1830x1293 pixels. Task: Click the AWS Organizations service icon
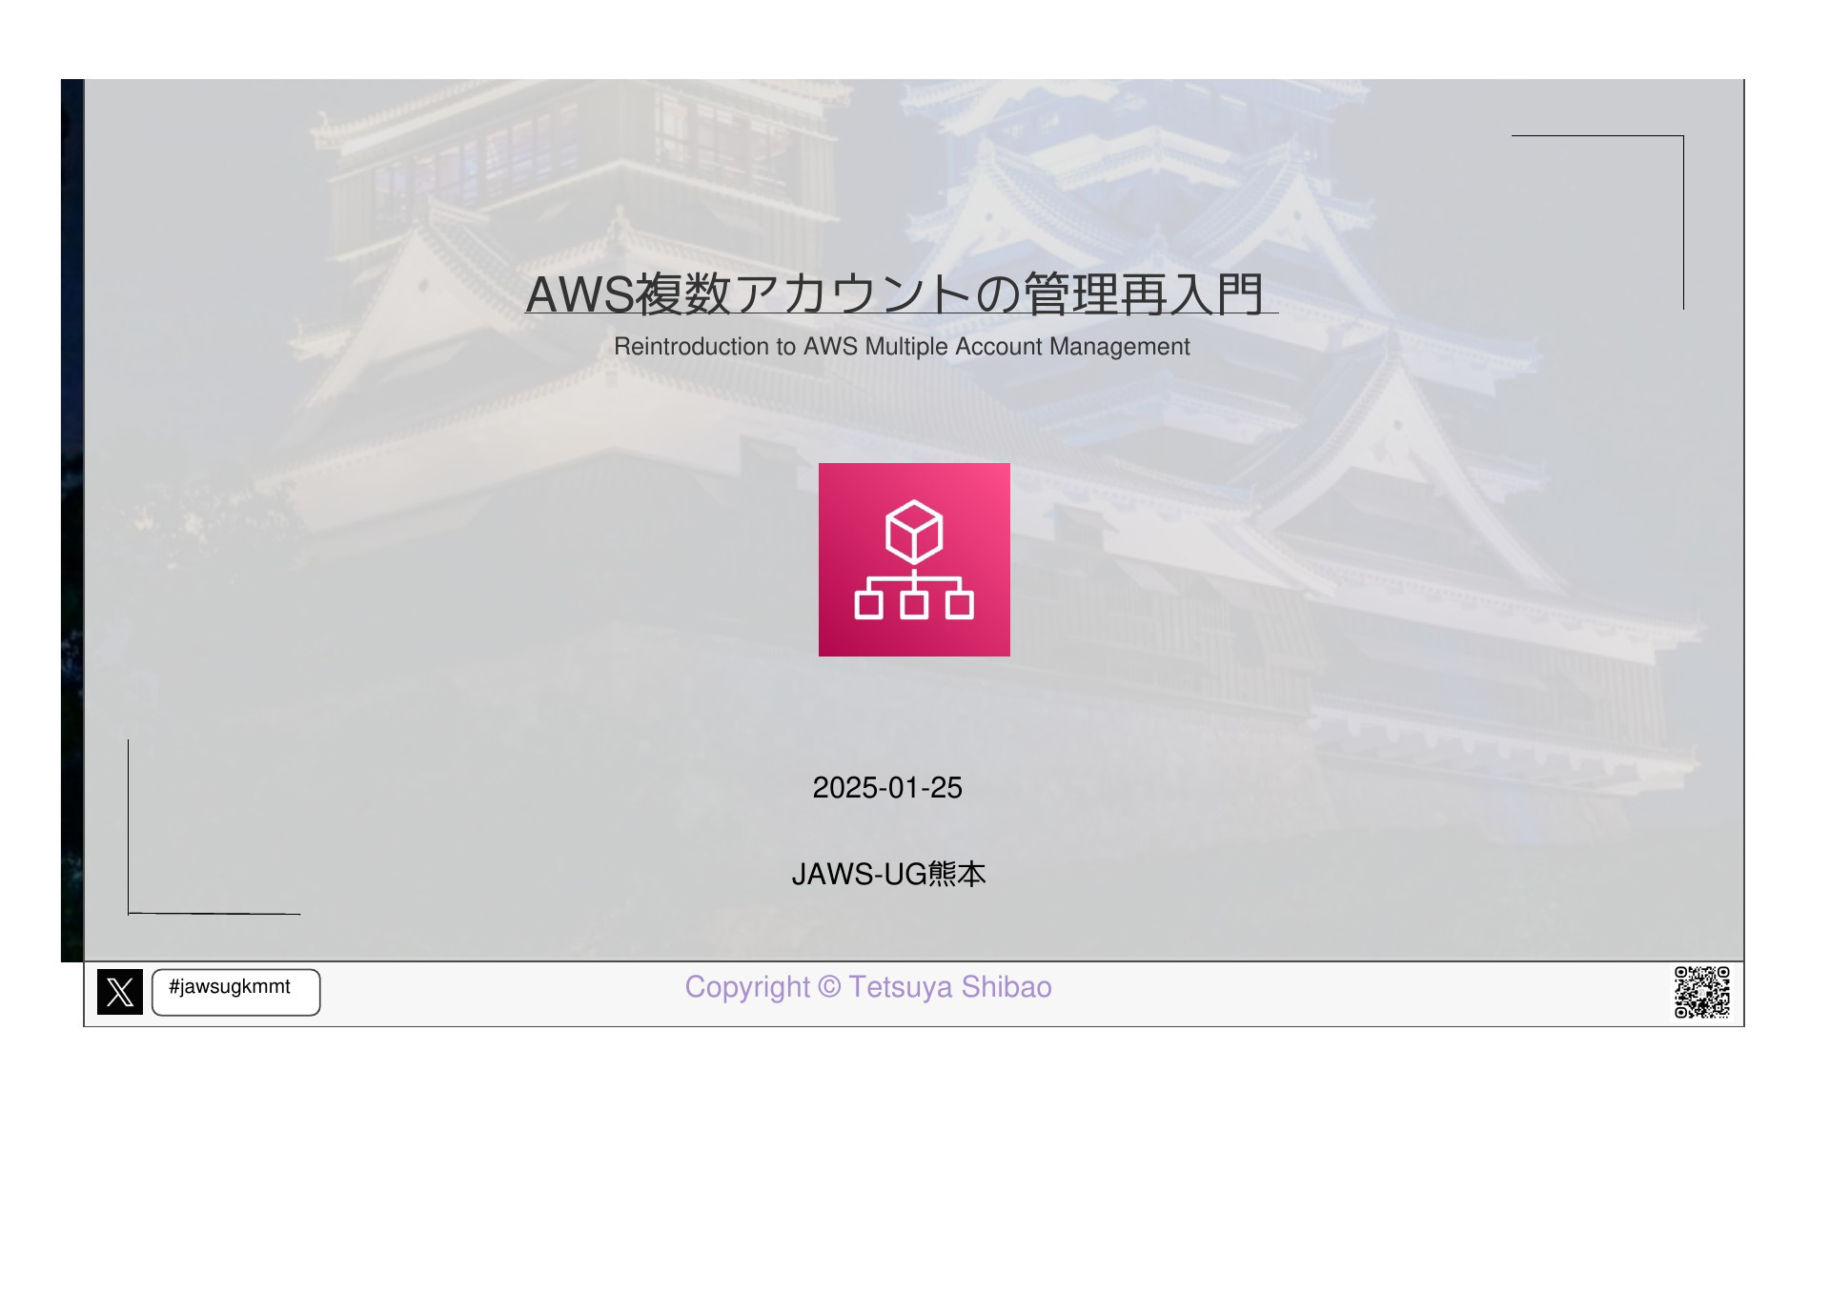click(x=914, y=559)
